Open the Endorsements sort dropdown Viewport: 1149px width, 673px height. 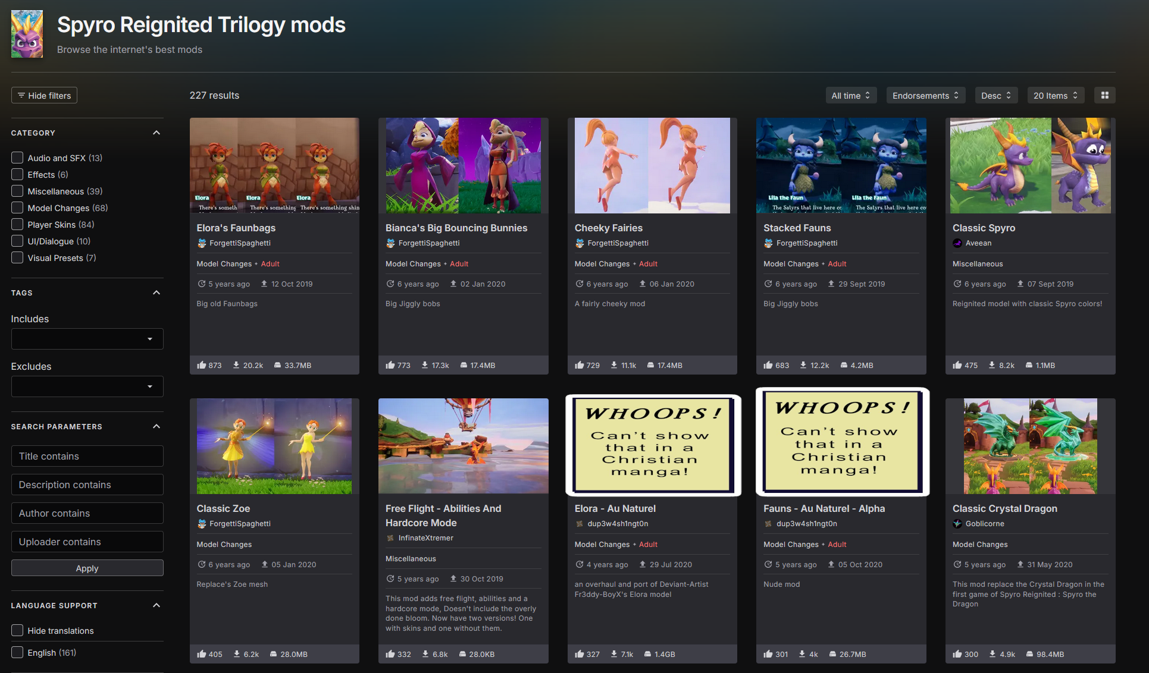coord(925,95)
